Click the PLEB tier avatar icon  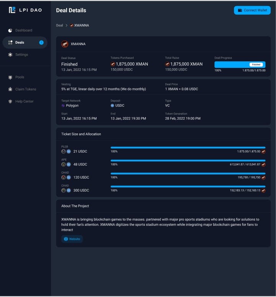point(64,151)
